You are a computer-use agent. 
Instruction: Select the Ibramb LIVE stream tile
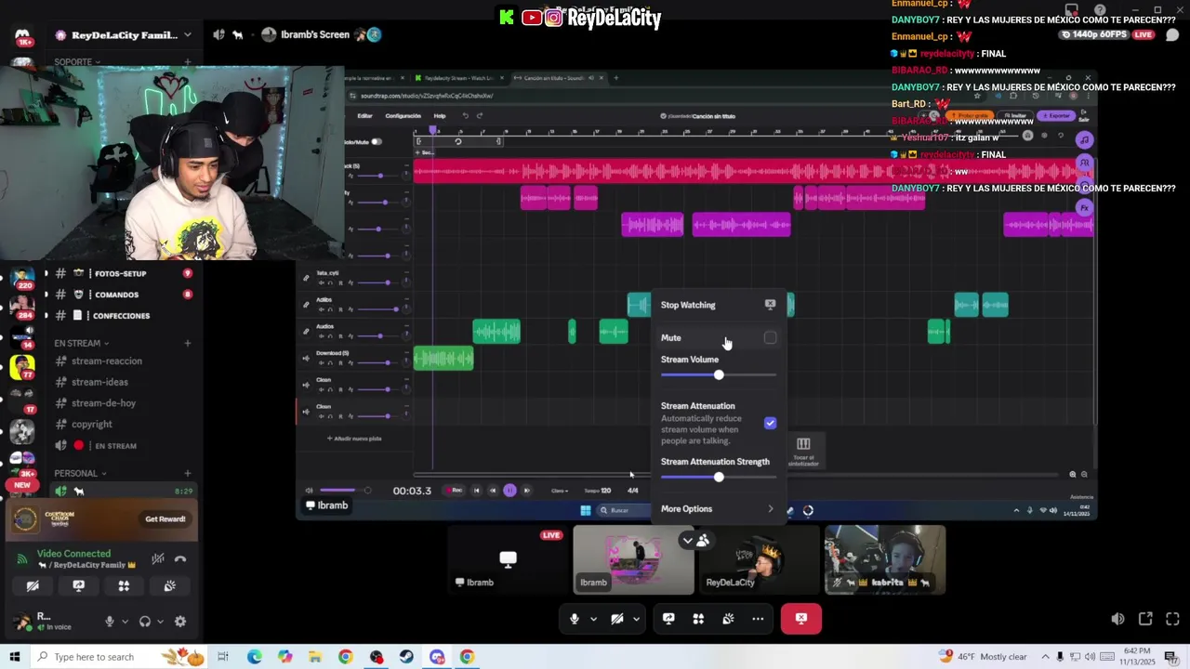coord(509,560)
